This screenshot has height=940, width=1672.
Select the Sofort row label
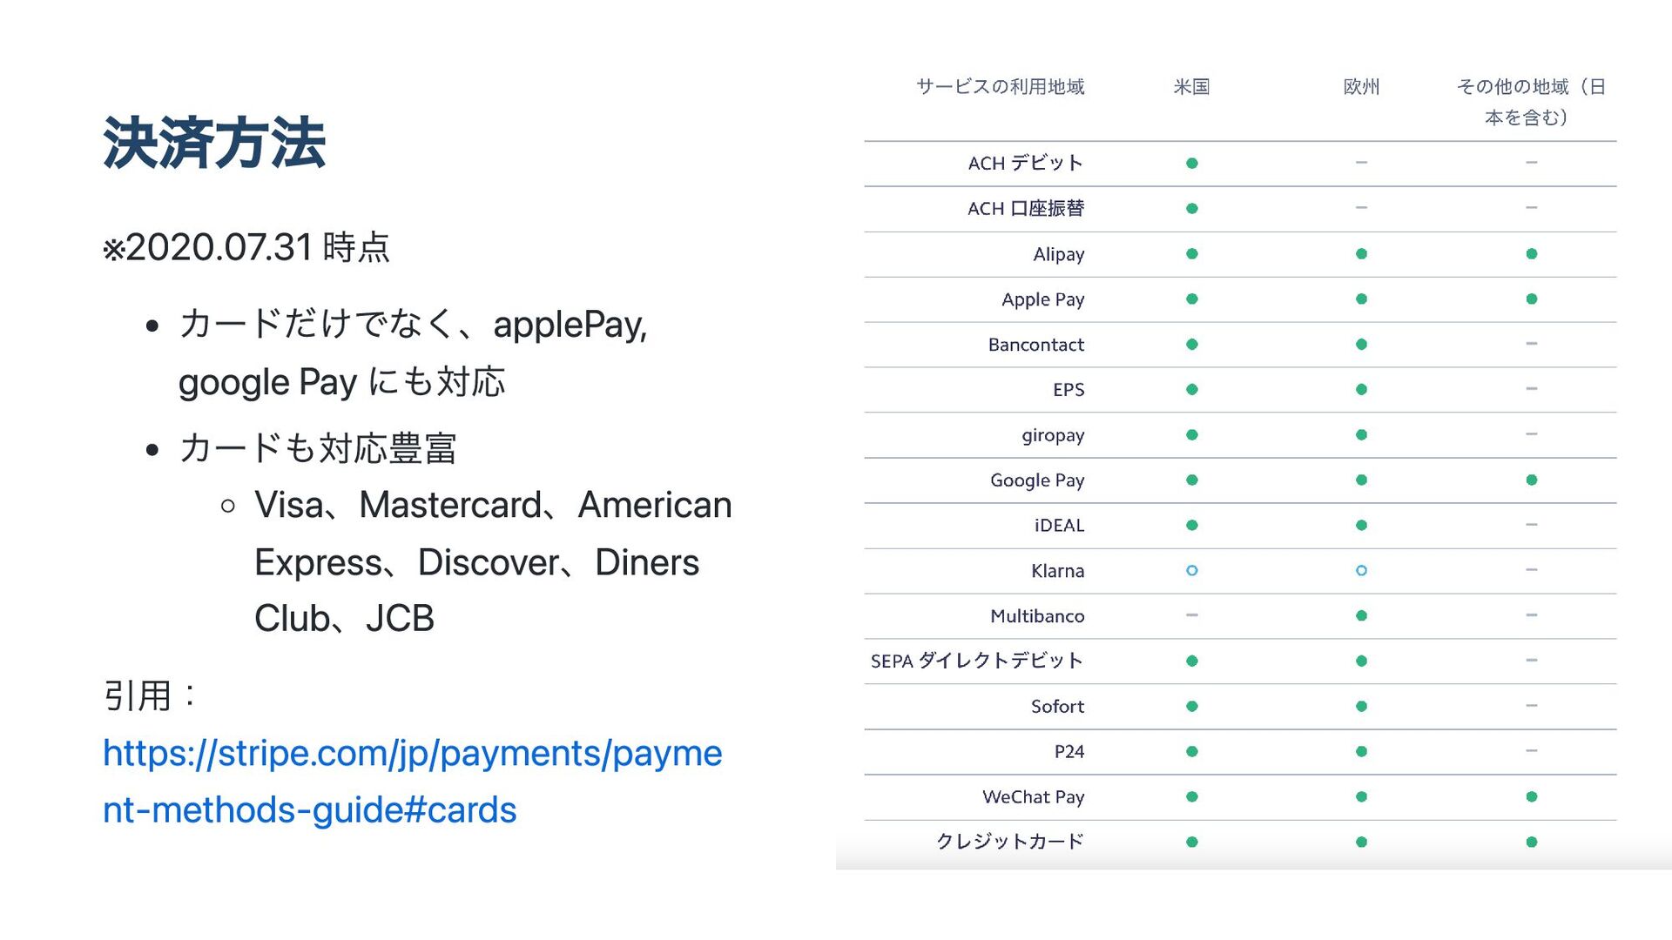click(1057, 707)
